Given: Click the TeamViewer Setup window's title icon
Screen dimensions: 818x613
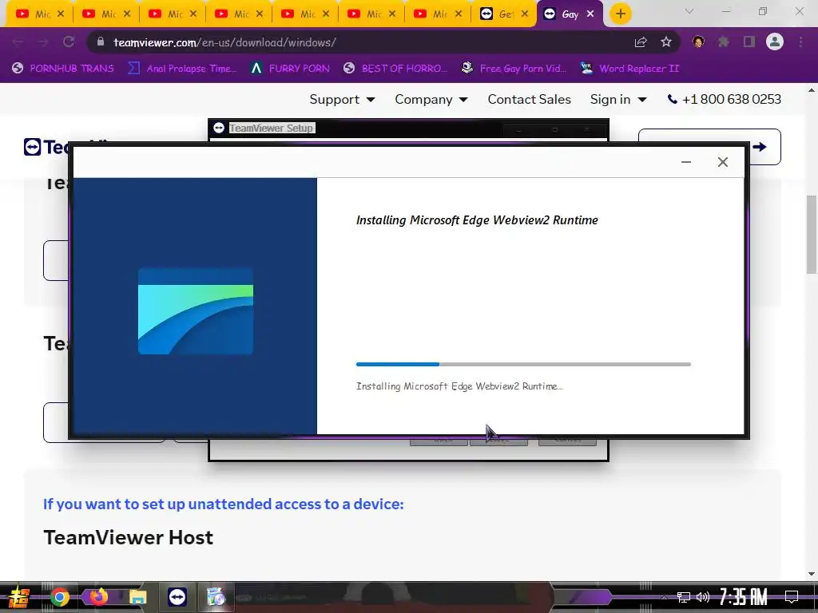Looking at the screenshot, I should click(x=219, y=128).
